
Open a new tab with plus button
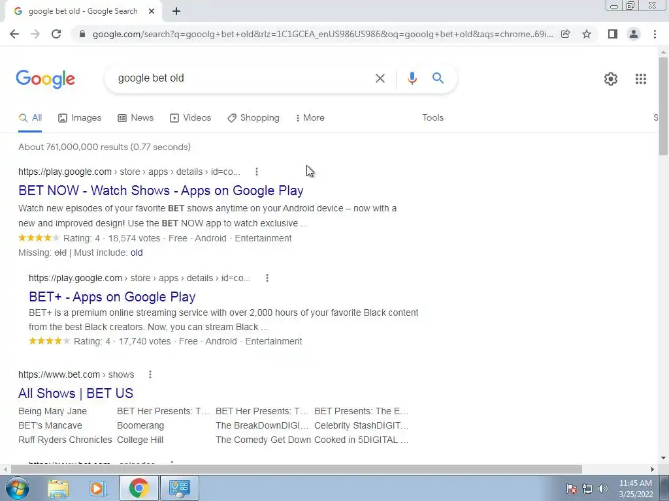pos(176,11)
